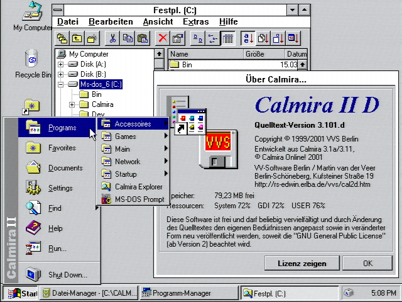Switch to large icons view
This screenshot has height=302, width=402.
[198, 38]
